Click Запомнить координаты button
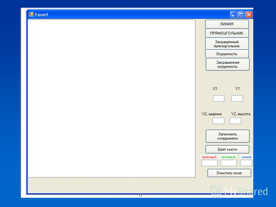 [228, 136]
